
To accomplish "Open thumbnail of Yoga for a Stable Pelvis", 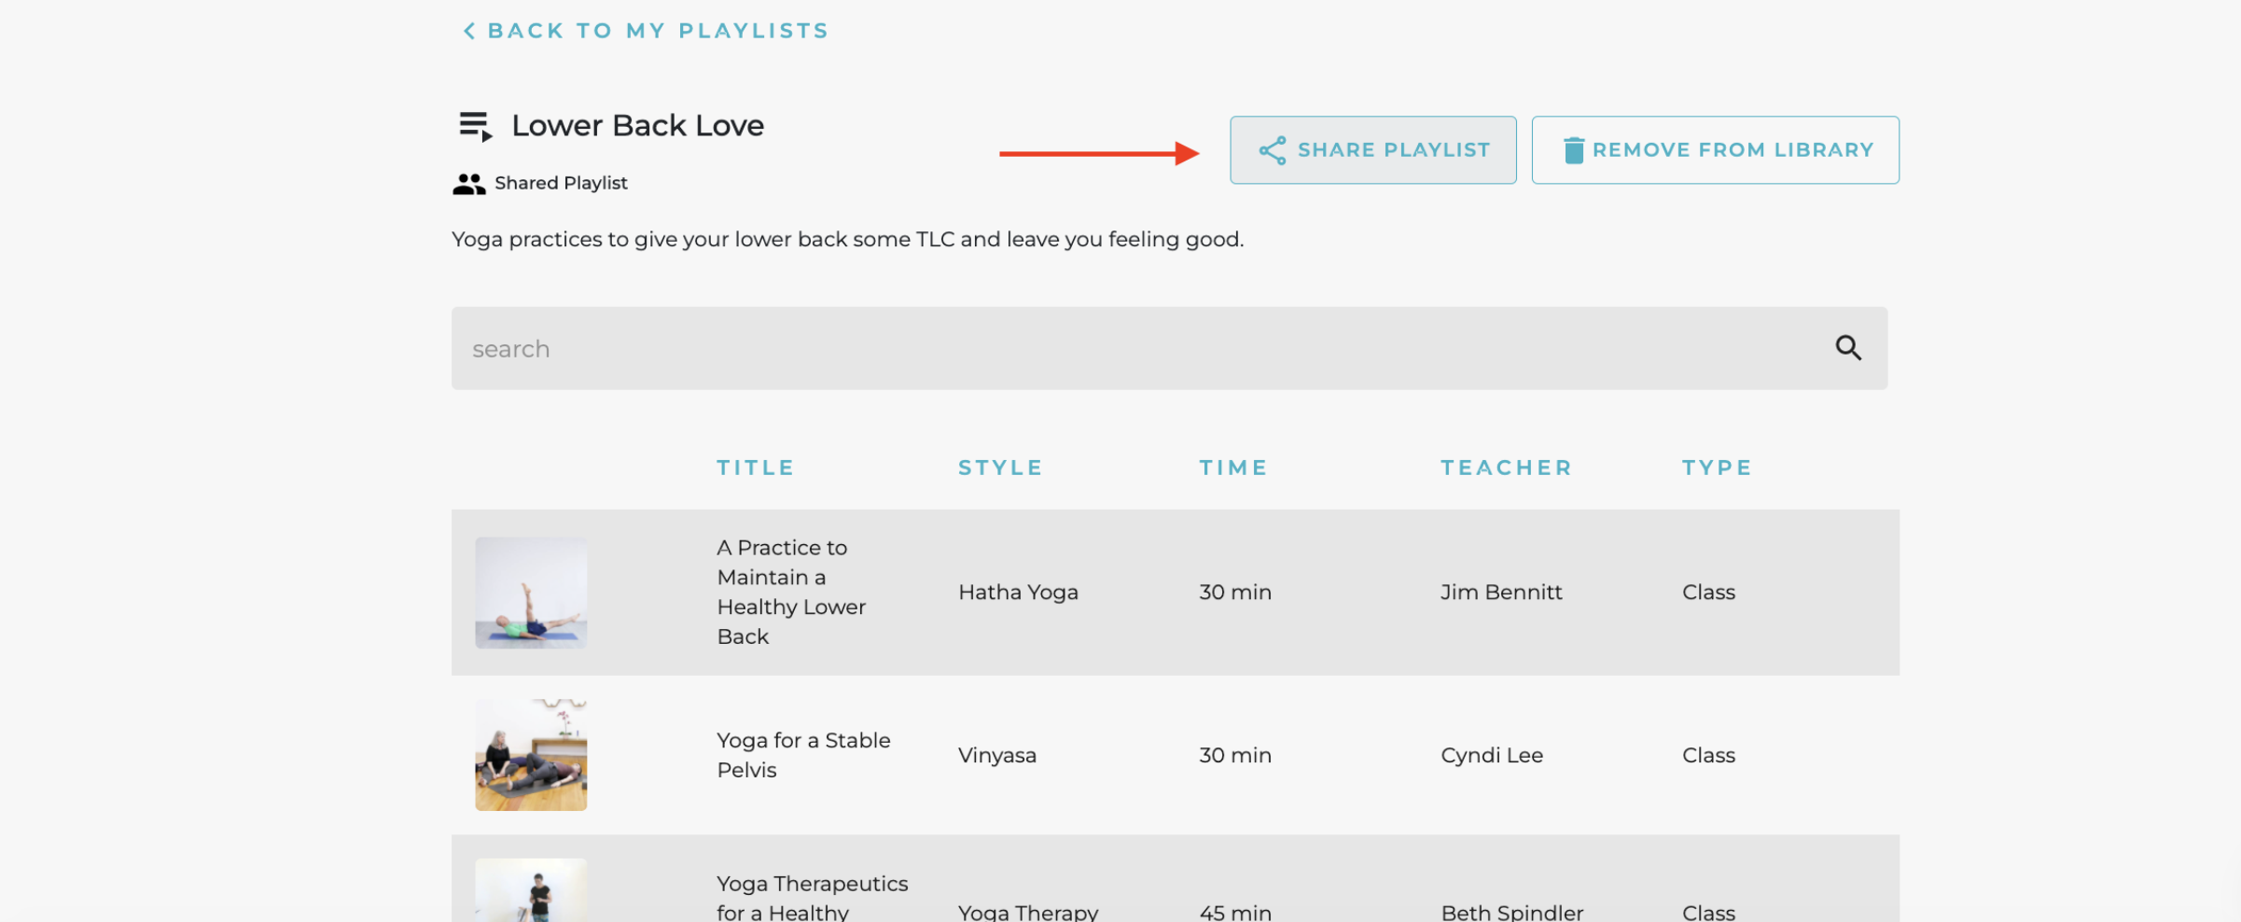I will [531, 755].
